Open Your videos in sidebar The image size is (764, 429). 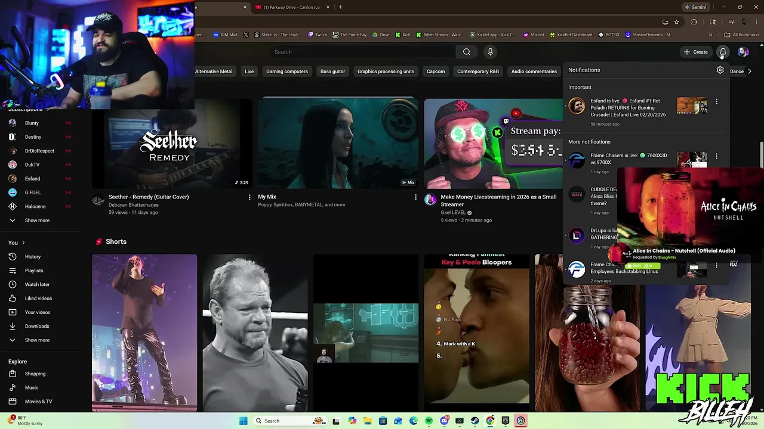pyautogui.click(x=39, y=312)
